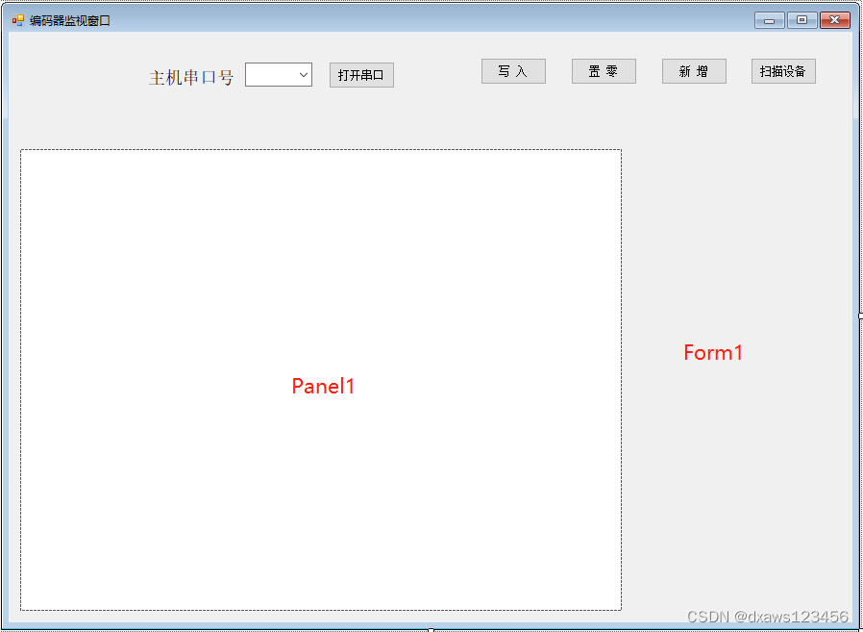
Task: Click the Form1 label on the right
Action: [x=713, y=352]
